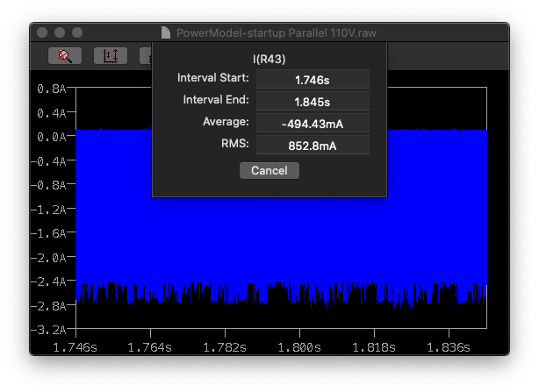Select the RMS value 852.8mA
The width and height of the screenshot is (539, 392).
(313, 146)
